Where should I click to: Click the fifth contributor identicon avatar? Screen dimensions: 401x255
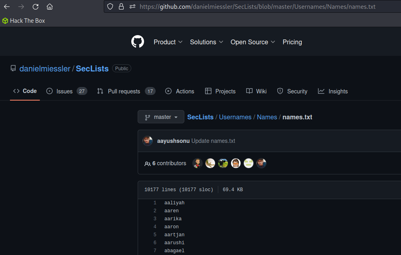(248, 163)
